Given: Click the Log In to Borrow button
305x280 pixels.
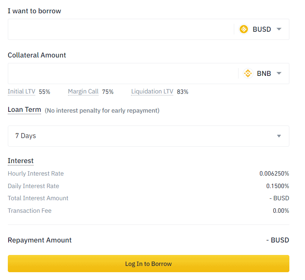Looking at the screenshot, I should pyautogui.click(x=149, y=264).
